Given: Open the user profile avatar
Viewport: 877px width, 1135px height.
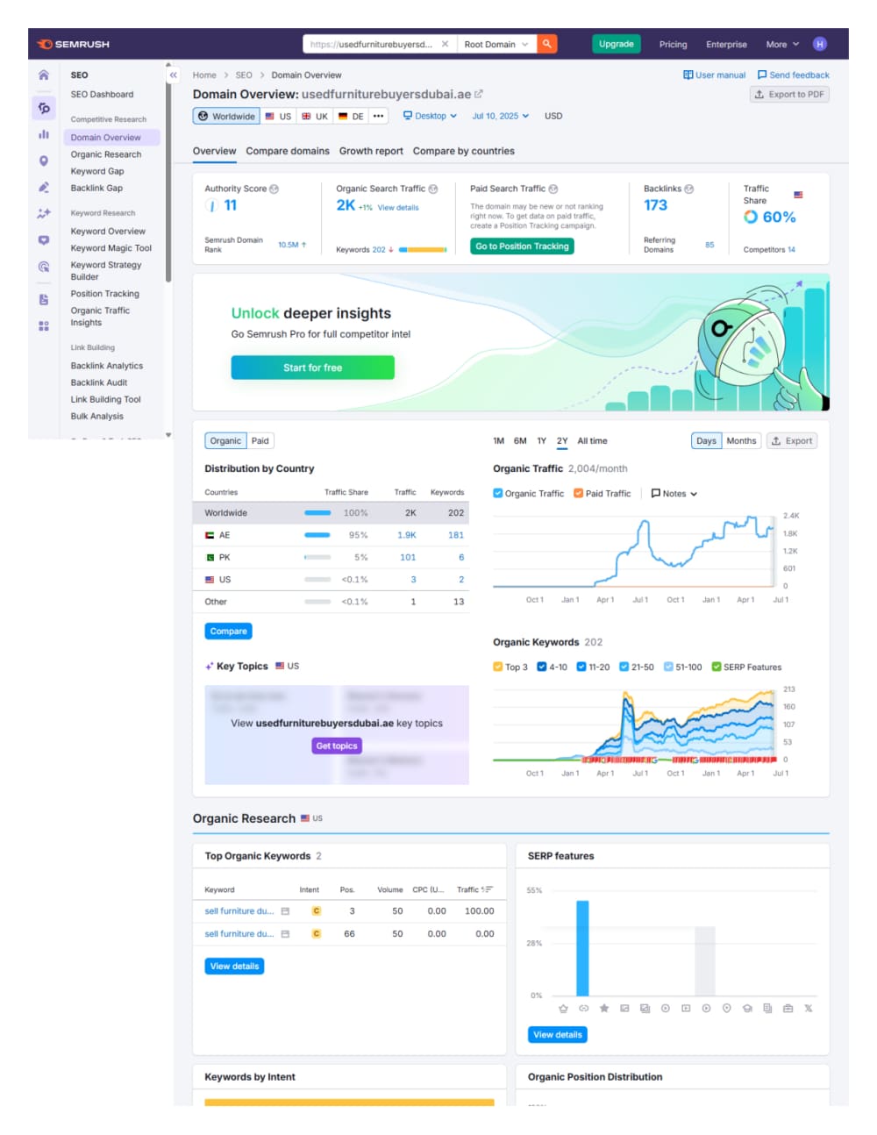Looking at the screenshot, I should pos(819,44).
